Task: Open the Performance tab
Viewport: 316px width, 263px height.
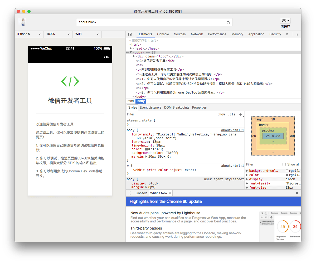Action: (217, 34)
